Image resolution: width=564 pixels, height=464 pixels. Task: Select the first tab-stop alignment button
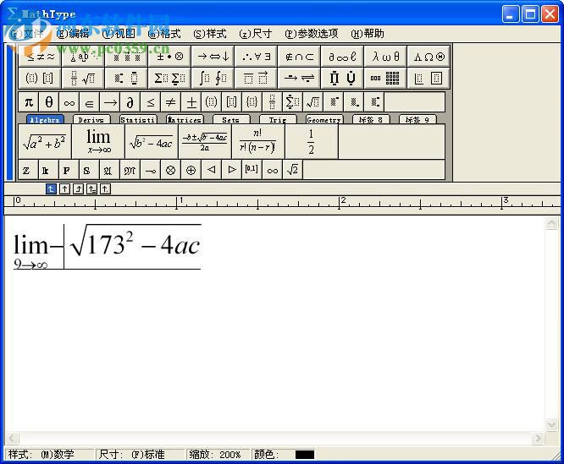52,189
